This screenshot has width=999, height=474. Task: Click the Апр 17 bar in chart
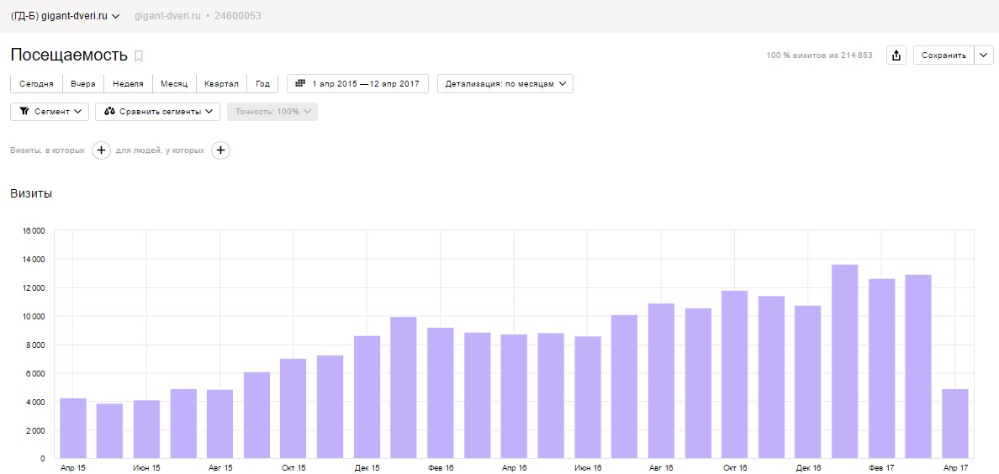[955, 424]
